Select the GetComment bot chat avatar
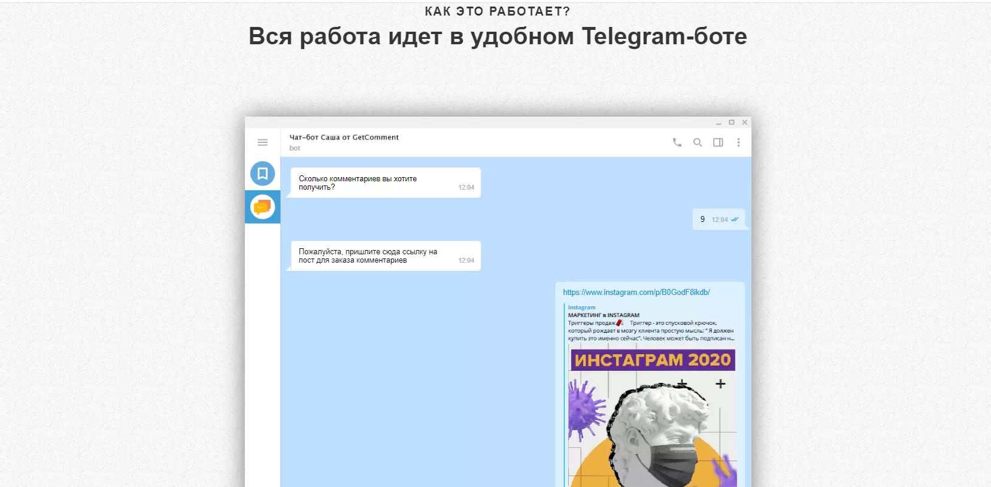 (262, 207)
